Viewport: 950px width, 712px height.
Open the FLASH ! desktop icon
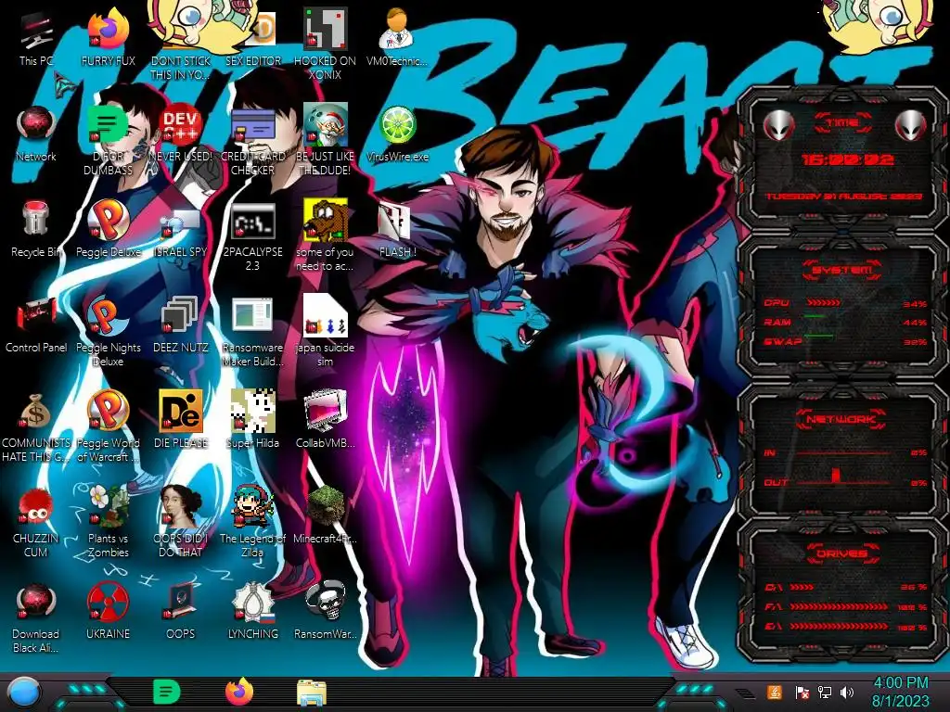point(397,229)
